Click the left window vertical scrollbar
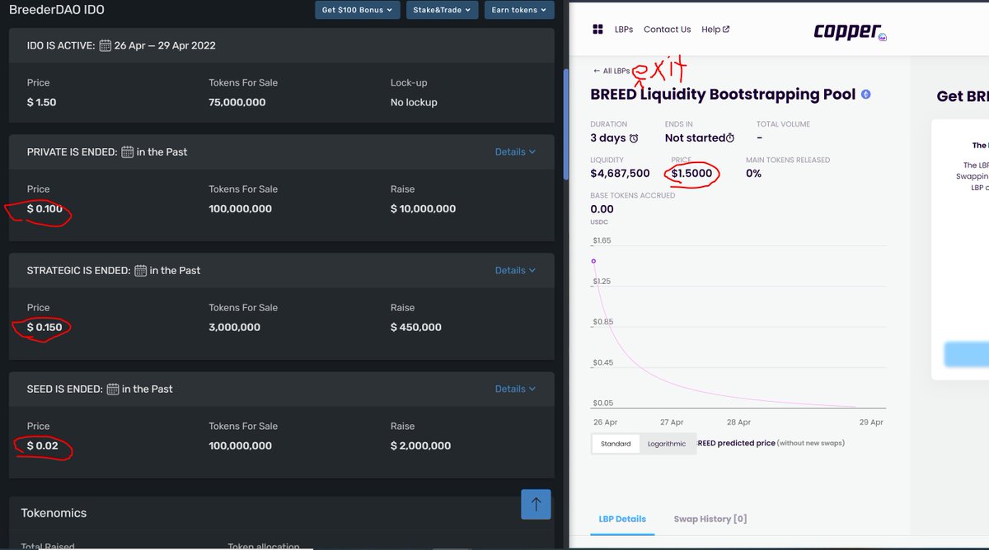 pyautogui.click(x=565, y=124)
